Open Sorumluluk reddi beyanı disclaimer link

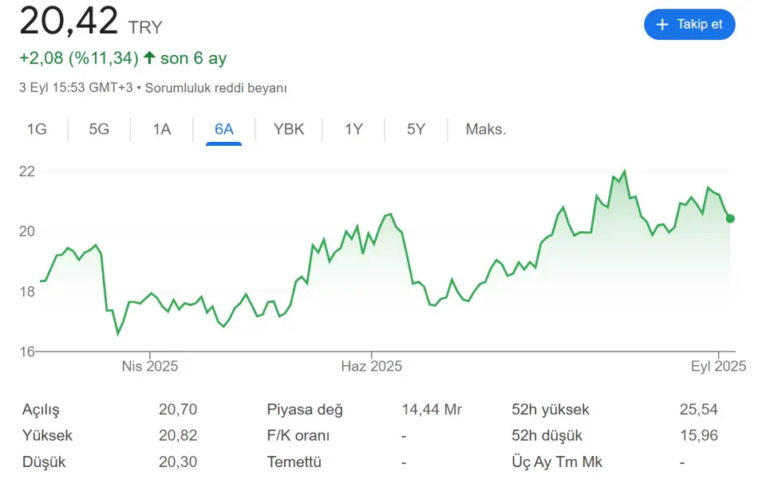(215, 88)
